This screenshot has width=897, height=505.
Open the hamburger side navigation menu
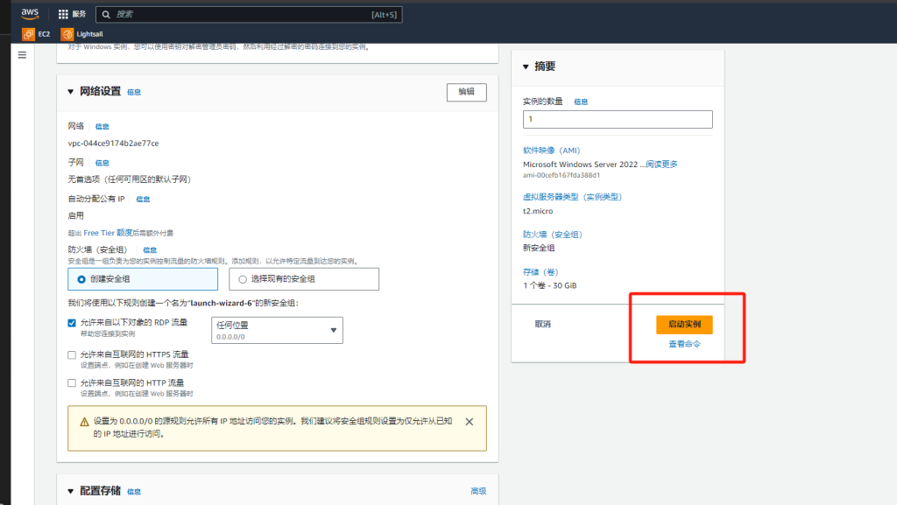click(22, 55)
